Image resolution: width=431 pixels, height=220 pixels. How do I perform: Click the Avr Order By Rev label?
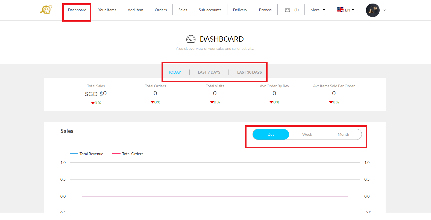(274, 86)
